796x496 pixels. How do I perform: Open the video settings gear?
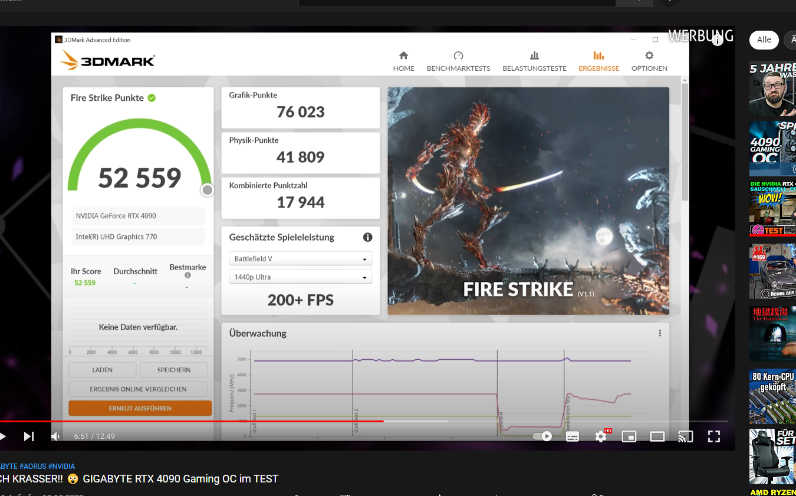[601, 436]
